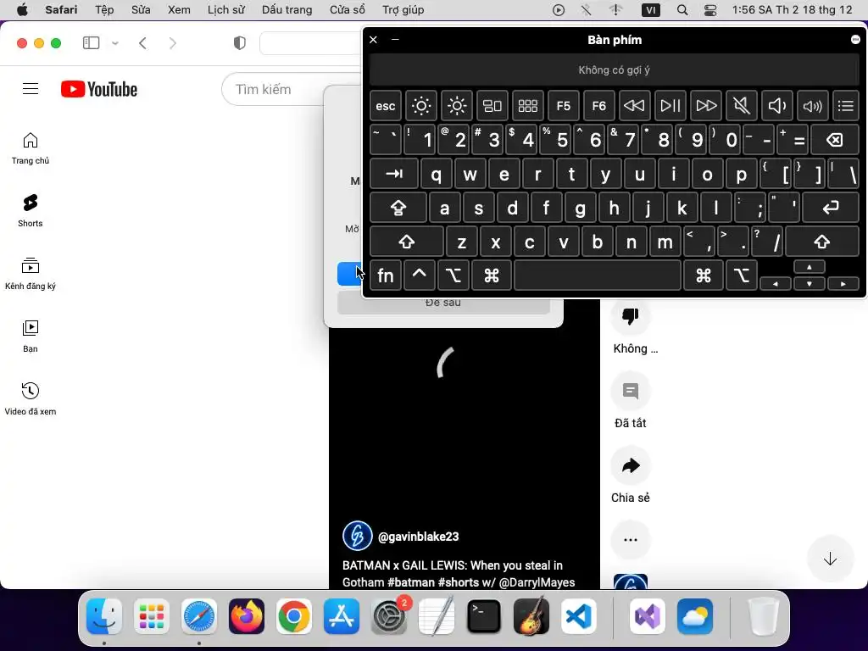Click the tab key on virtual keyboard
Viewport: 868px width, 651px height.
coord(393,174)
